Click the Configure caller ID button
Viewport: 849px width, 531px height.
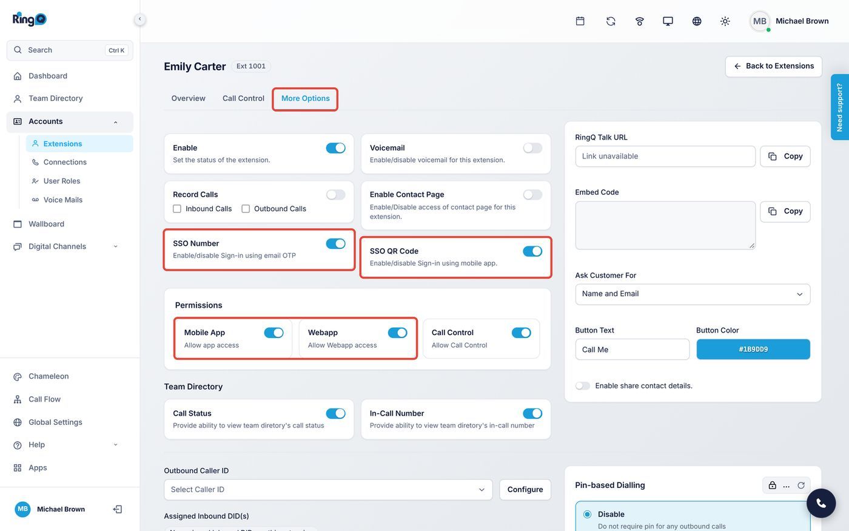tap(525, 490)
